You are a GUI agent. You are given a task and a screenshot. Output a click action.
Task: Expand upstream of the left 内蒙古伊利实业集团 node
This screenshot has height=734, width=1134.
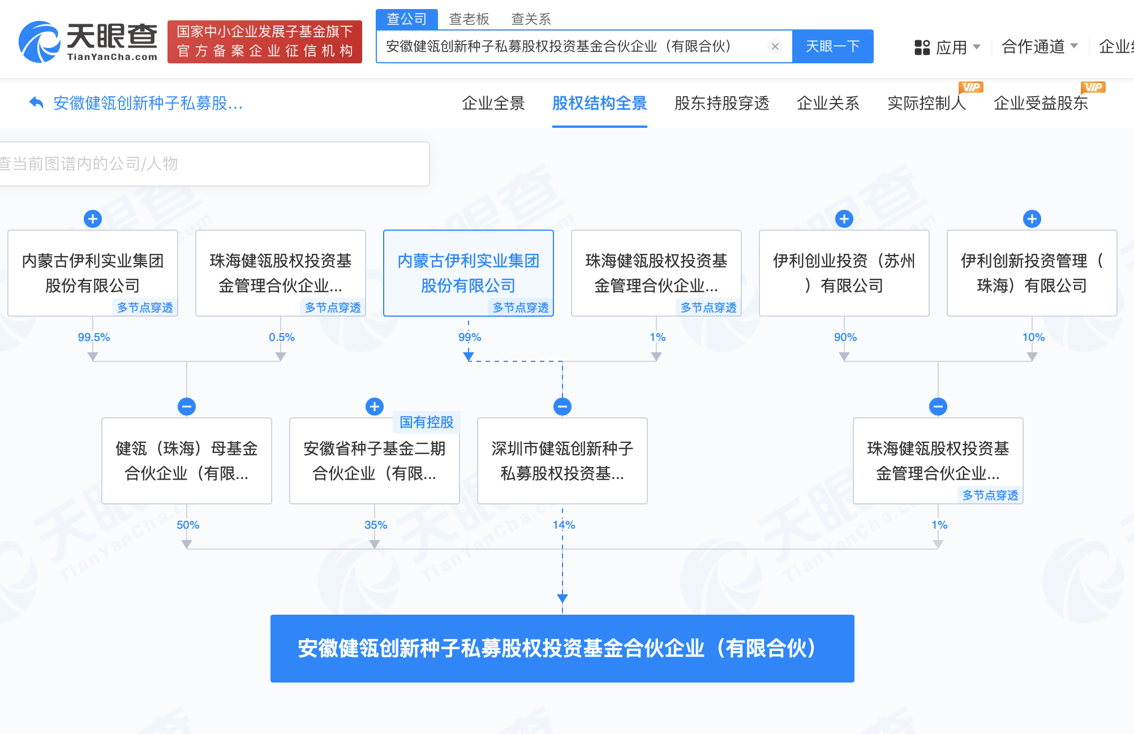[x=93, y=219]
